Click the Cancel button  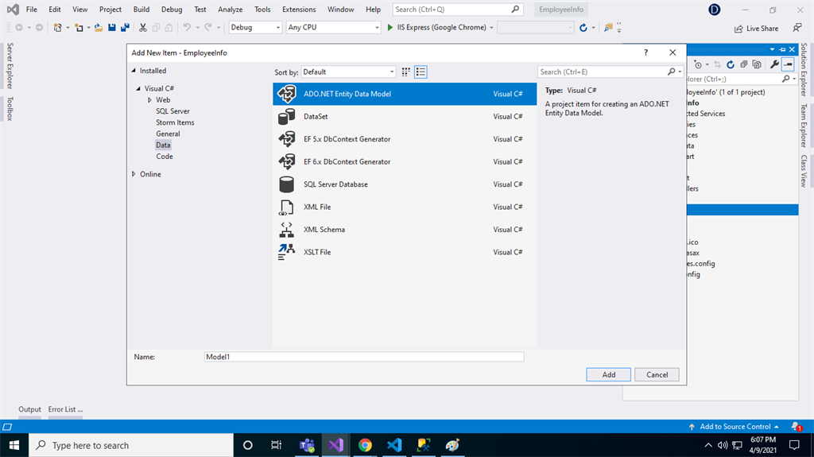coord(657,374)
